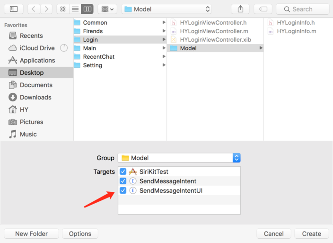Image resolution: width=333 pixels, height=243 pixels.
Task: Click the Create button
Action: coord(312,234)
